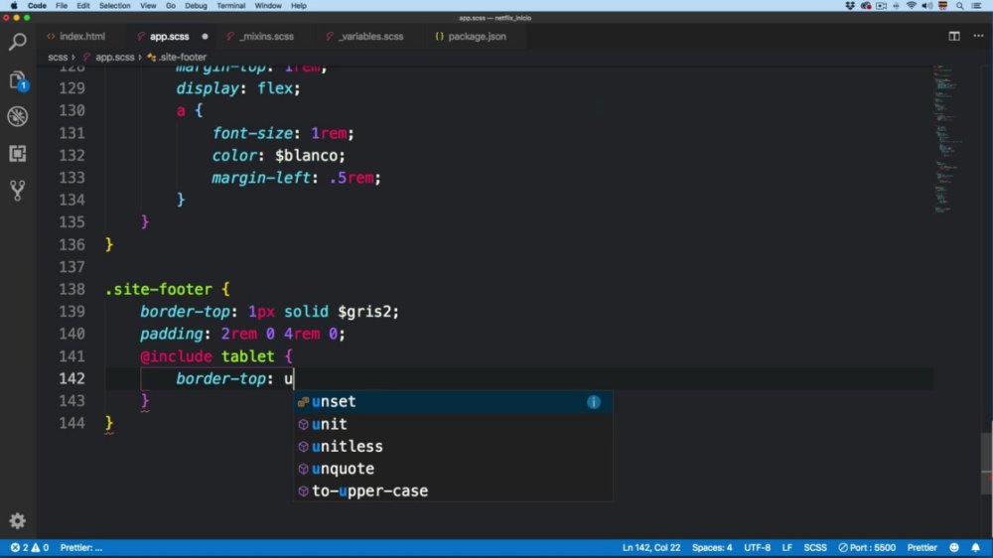Click the volume icon in menu bar
Image resolution: width=993 pixels, height=558 pixels.
pos(926,6)
